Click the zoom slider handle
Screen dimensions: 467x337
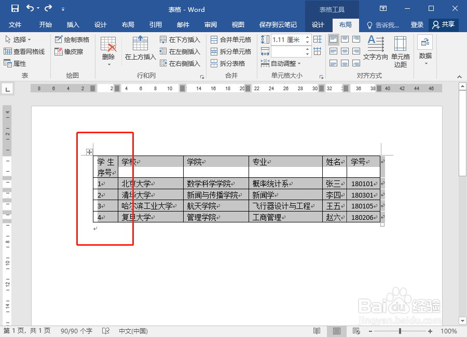tap(400, 331)
